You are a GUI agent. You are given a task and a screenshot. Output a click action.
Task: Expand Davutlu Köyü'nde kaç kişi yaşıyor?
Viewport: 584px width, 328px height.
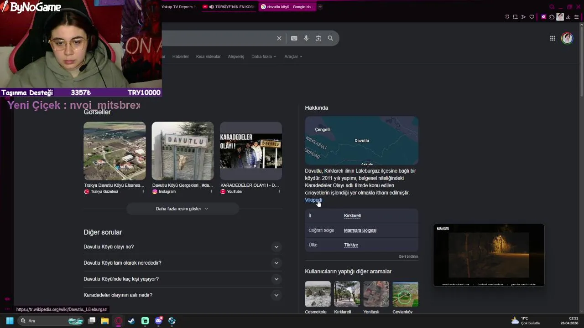[182, 279]
